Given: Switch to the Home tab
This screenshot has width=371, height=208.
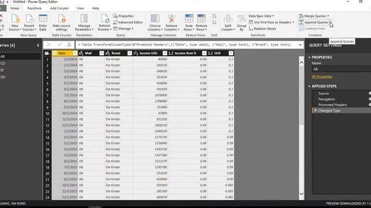Looking at the screenshot, I should [14, 8].
